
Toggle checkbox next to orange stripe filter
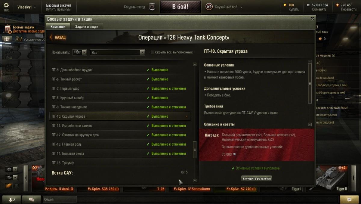click(17, 186)
